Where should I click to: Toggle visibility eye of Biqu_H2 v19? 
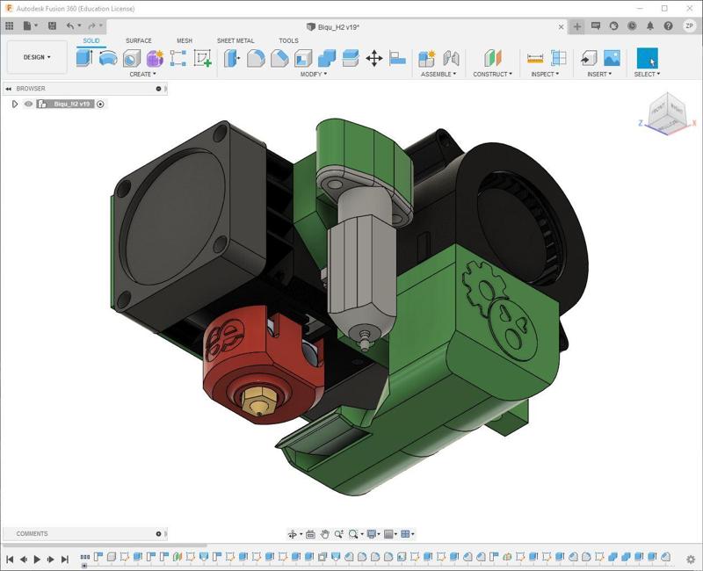tap(28, 104)
